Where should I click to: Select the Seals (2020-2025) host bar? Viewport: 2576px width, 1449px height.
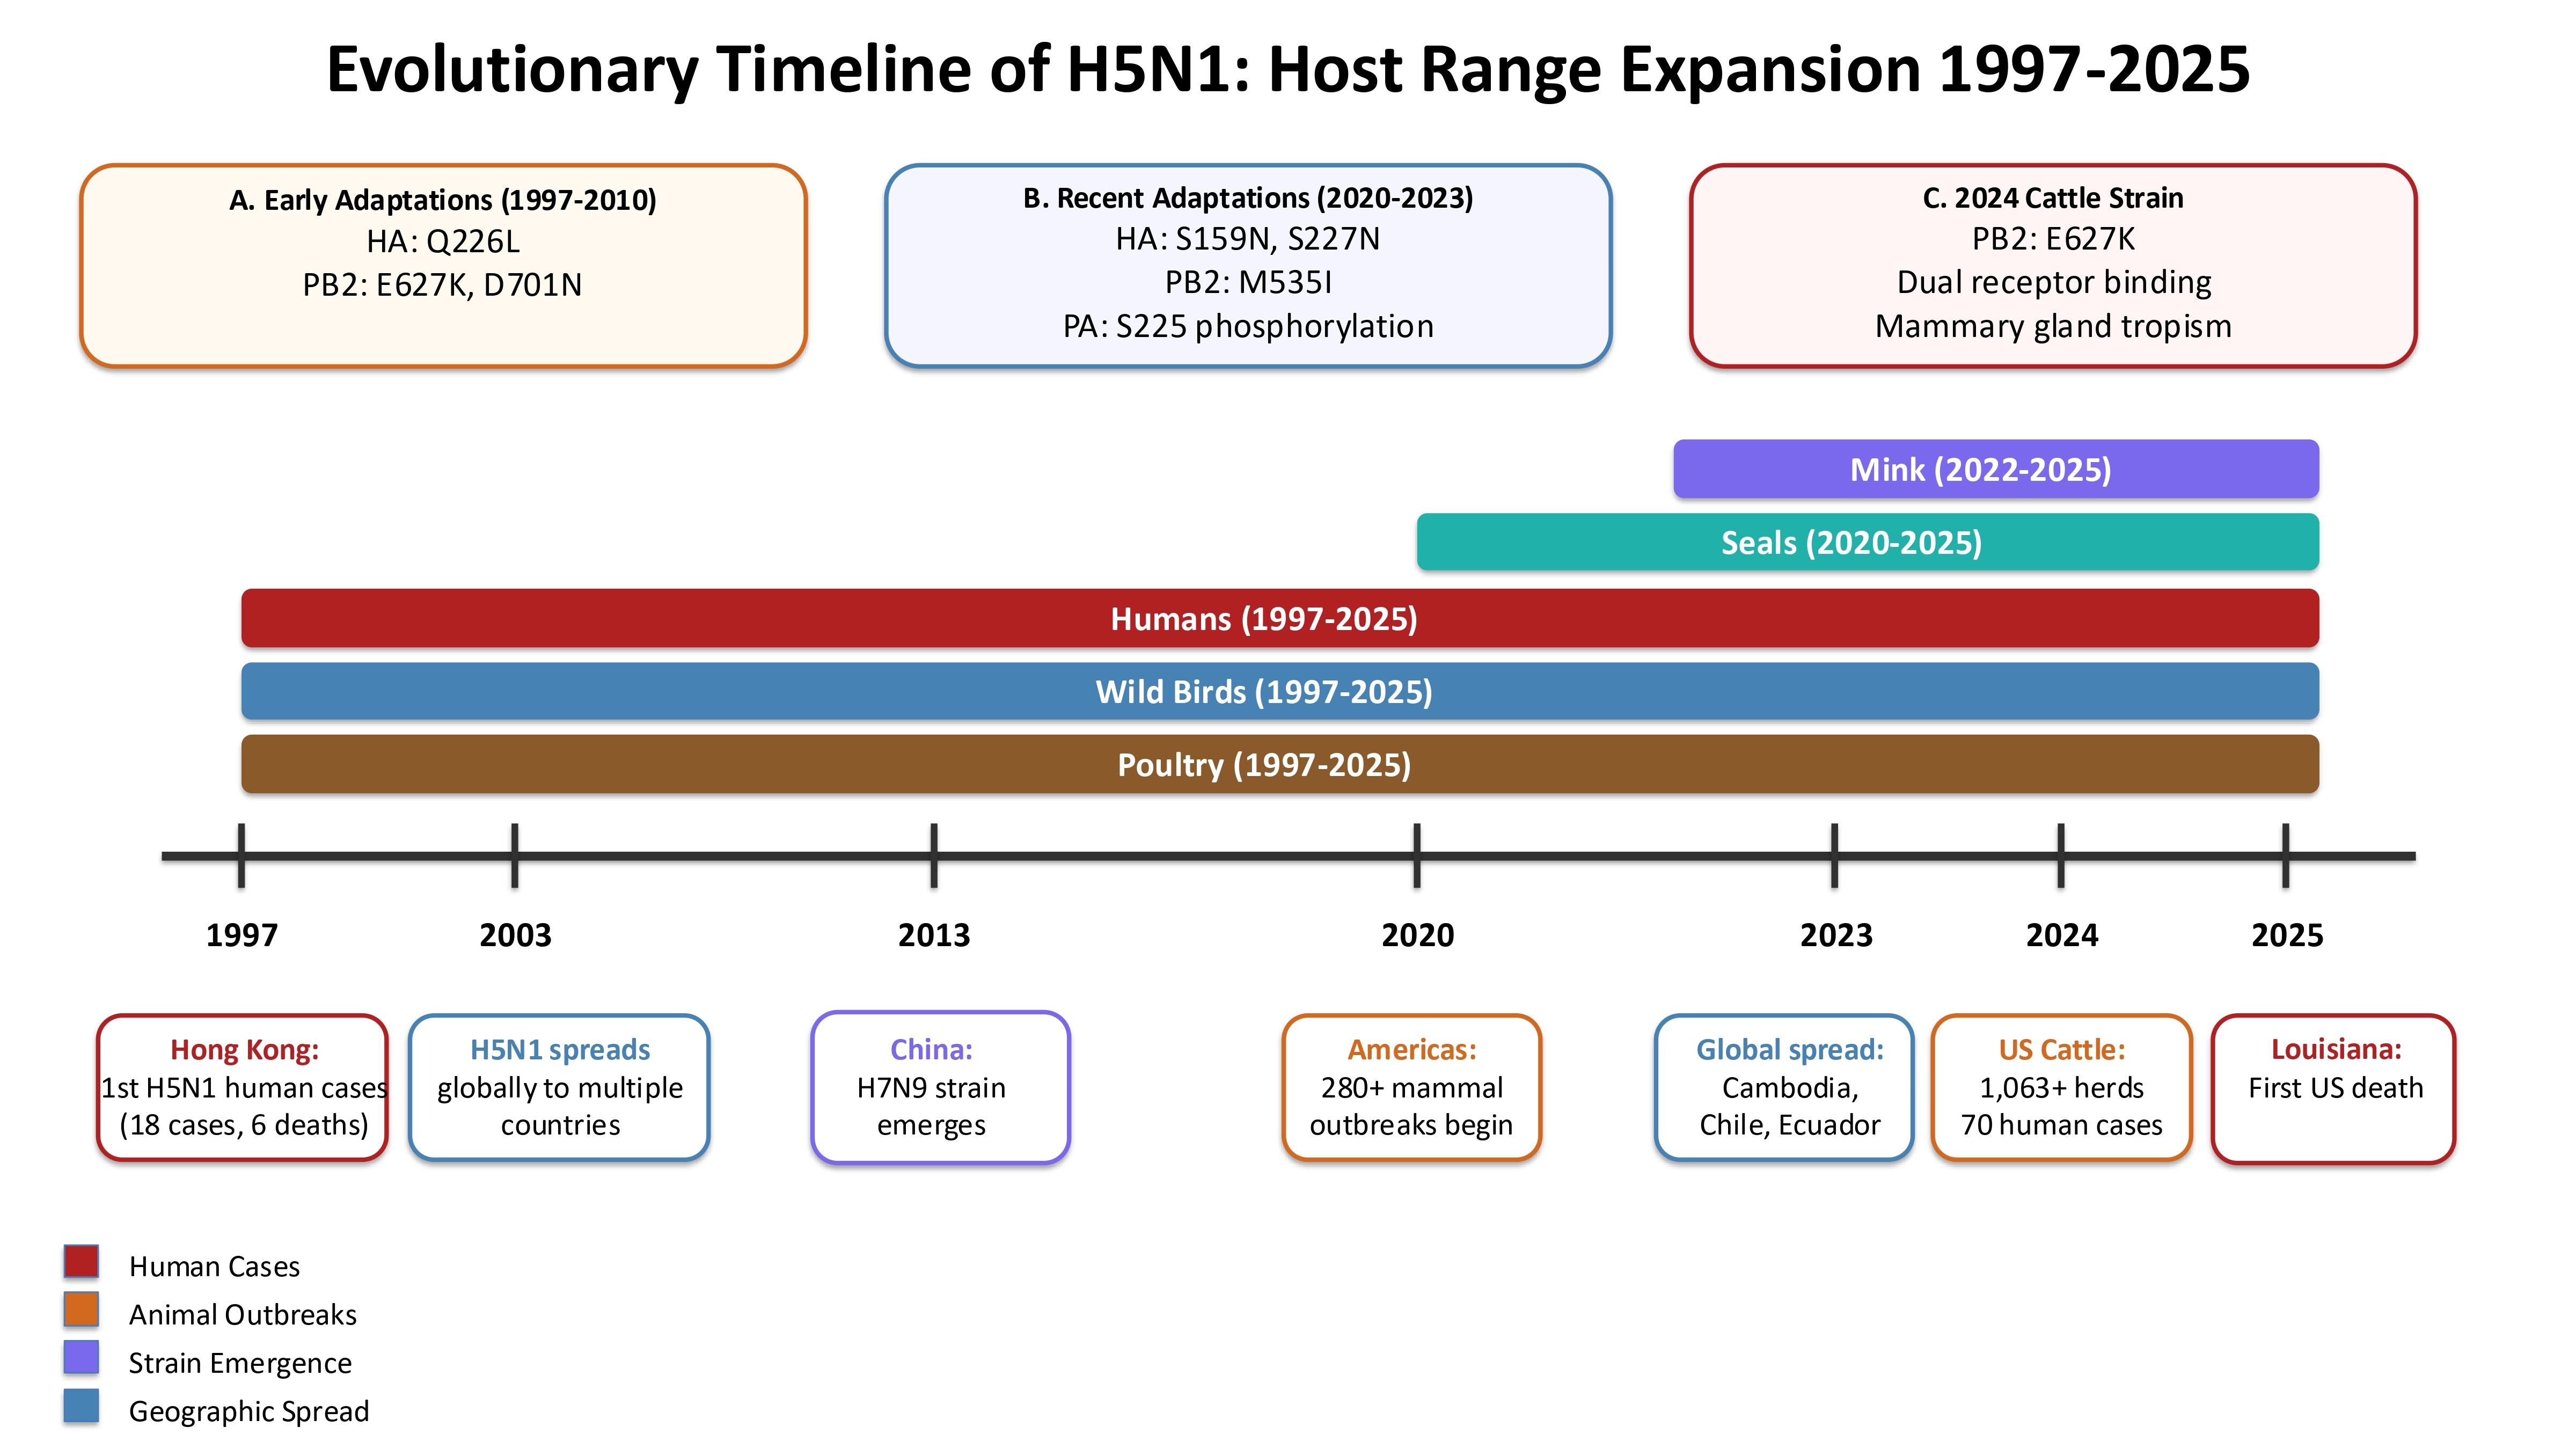click(x=1867, y=543)
